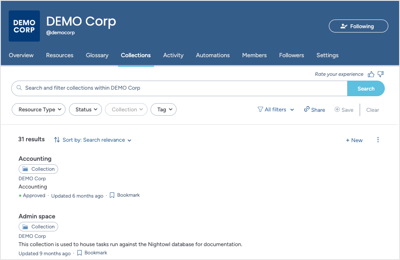The image size is (400, 260).
Task: Open the Admin space collection title
Action: (37, 216)
